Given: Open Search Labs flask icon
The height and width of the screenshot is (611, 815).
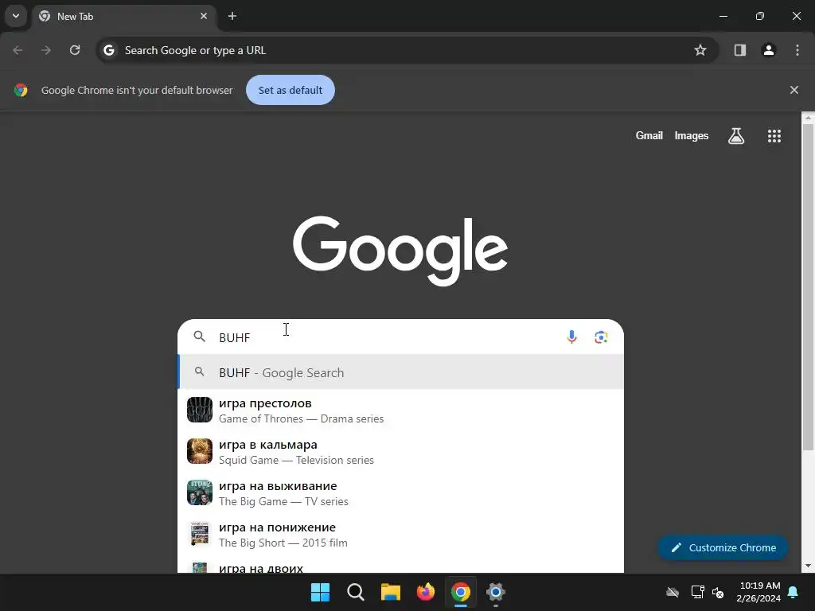Looking at the screenshot, I should pos(736,135).
